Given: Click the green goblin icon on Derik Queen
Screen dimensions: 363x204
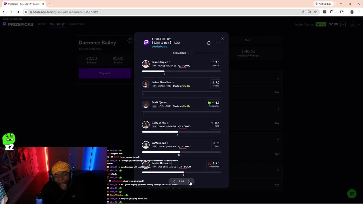Looking at the screenshot, I should tap(209, 103).
